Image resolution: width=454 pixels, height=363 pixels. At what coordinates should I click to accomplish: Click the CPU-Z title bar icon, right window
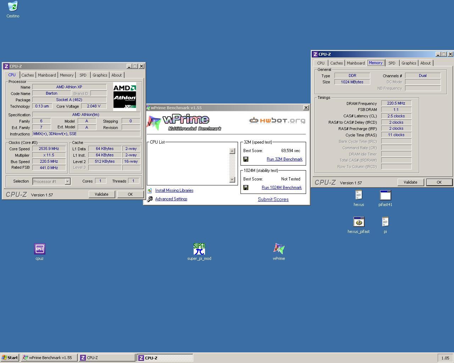pos(315,54)
